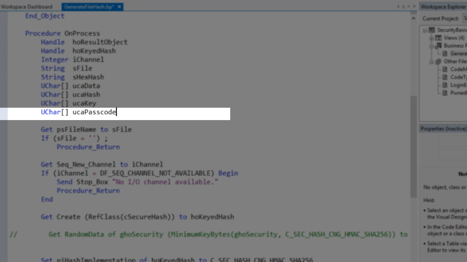467x262 pixels.
Task: Select the LoginE file in Other Files
Action: point(458,85)
